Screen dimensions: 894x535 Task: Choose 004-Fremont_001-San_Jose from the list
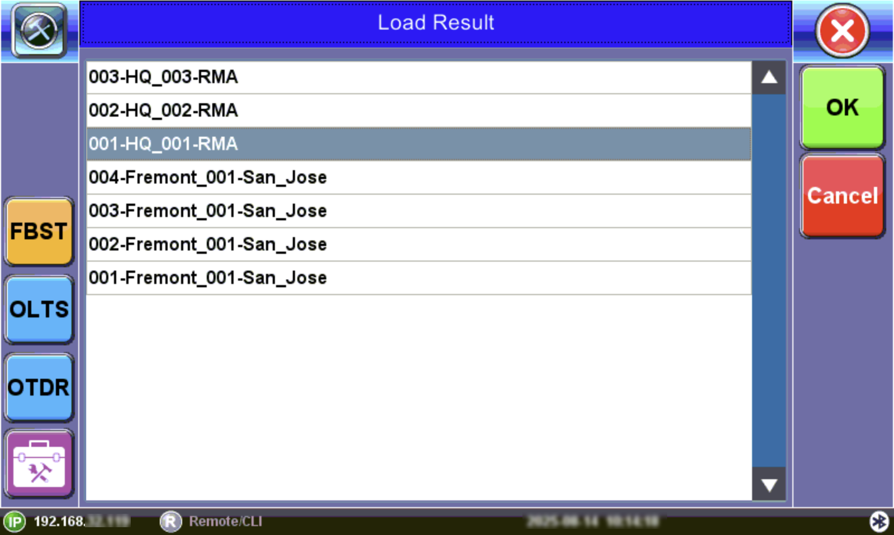click(x=418, y=177)
